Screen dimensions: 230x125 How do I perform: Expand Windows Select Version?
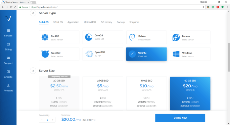point(188,57)
